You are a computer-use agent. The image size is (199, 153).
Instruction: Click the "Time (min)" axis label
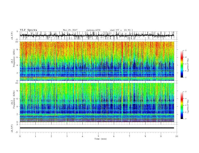coord(101,139)
